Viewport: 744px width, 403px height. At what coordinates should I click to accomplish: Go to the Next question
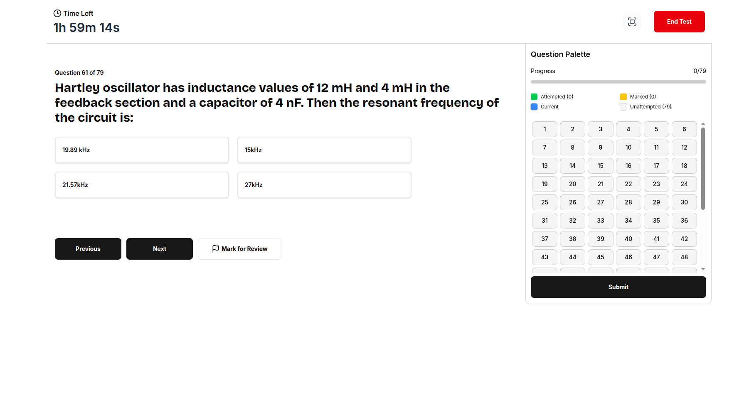[160, 249]
